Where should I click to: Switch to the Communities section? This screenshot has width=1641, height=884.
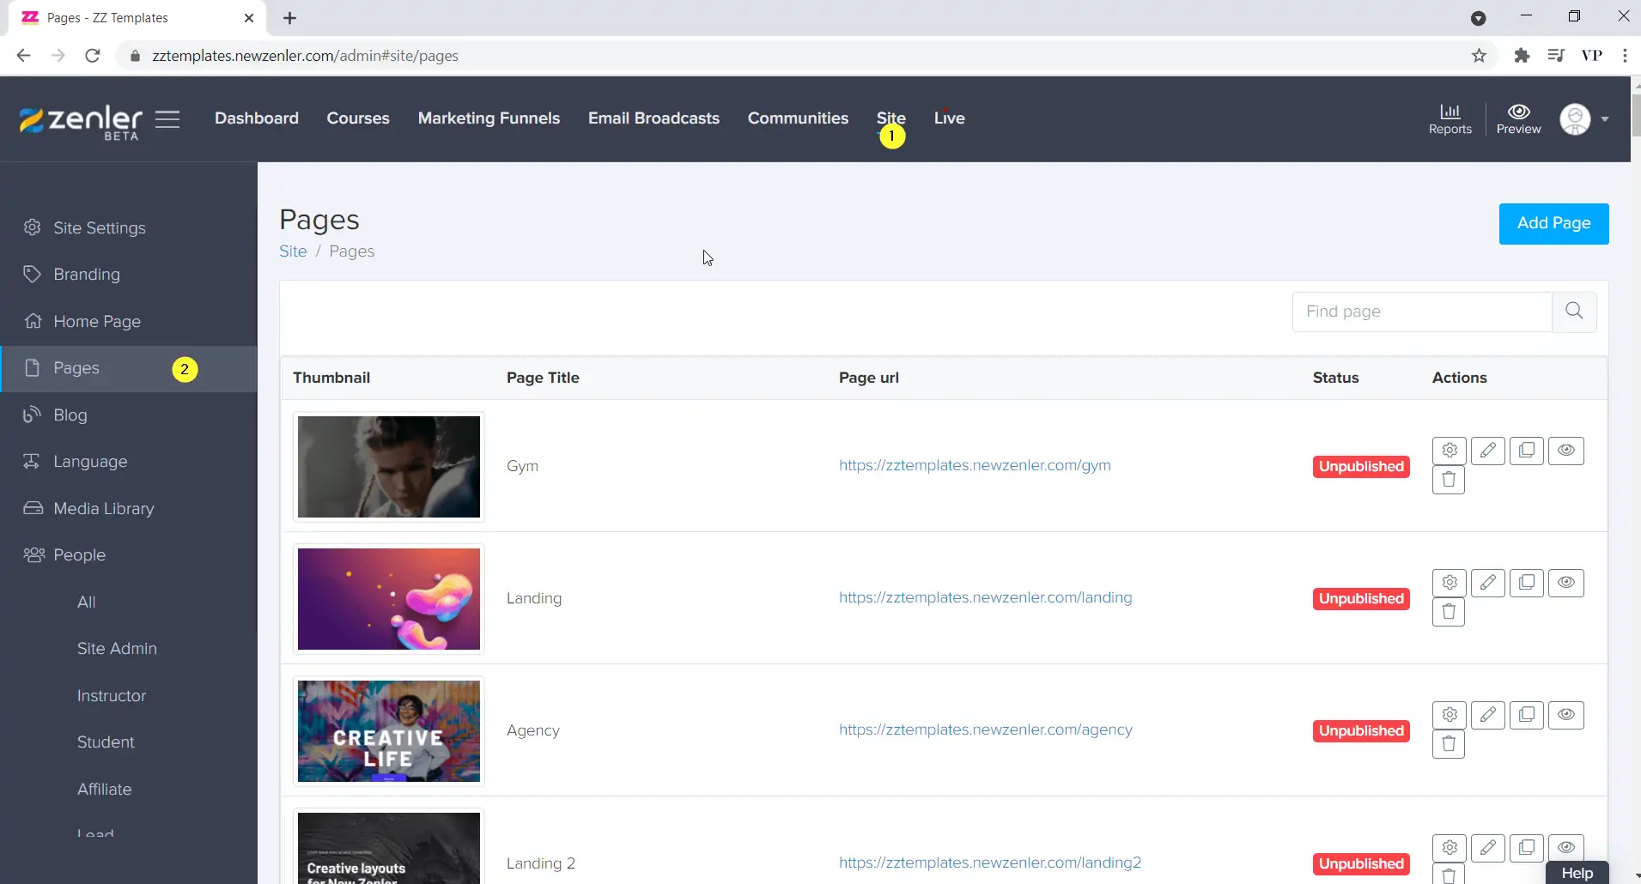(x=797, y=118)
